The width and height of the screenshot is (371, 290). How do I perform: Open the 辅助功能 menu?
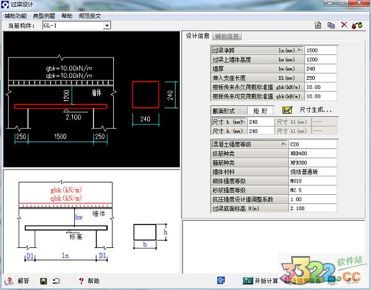click(x=15, y=16)
